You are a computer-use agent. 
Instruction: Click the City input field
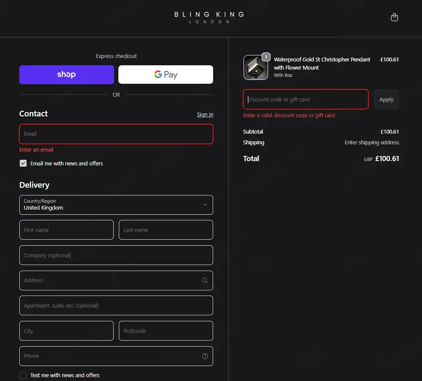(x=66, y=331)
